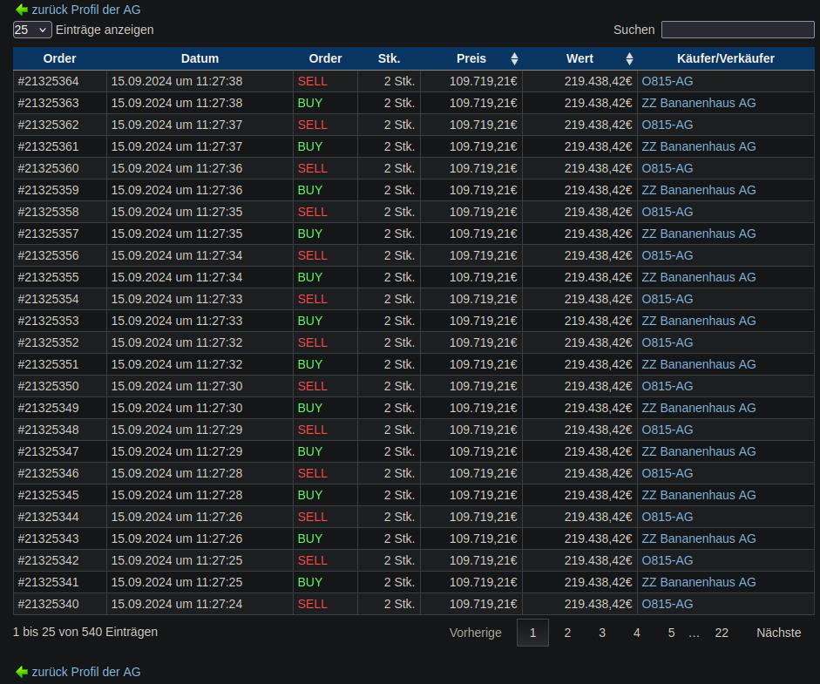Go to page 2
820x684 pixels.
click(567, 633)
